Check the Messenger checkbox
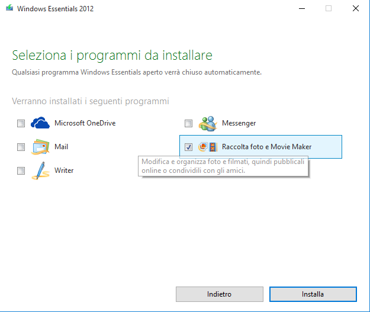 (x=188, y=123)
